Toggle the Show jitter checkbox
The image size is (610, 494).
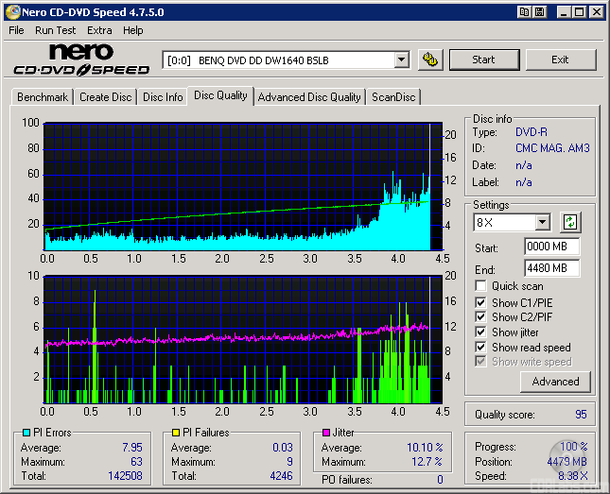pos(481,332)
